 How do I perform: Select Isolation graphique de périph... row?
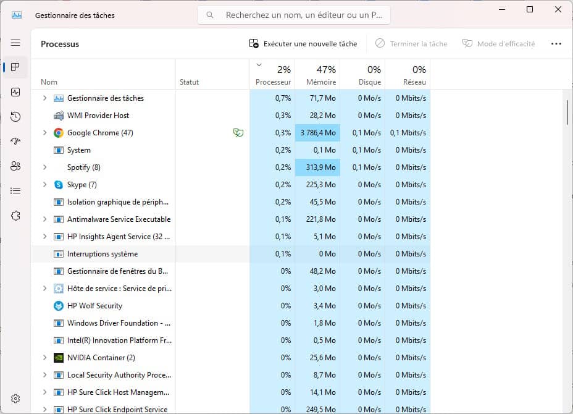(x=230, y=202)
